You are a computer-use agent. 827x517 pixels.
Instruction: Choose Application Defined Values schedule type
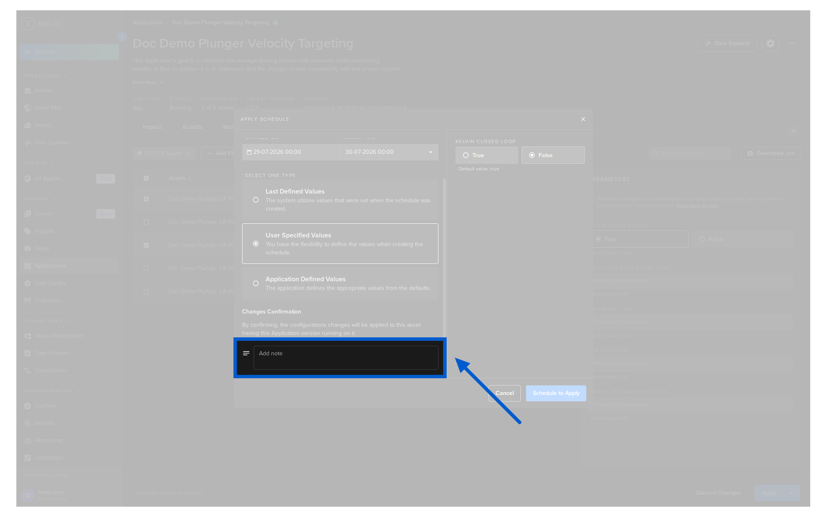click(340, 283)
